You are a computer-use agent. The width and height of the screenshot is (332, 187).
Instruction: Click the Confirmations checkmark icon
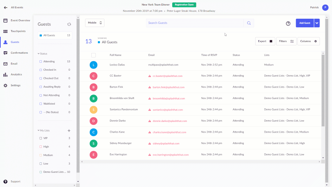(6, 53)
